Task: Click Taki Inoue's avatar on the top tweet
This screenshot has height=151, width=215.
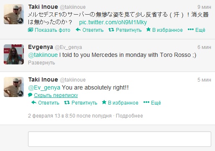Action: point(14,14)
